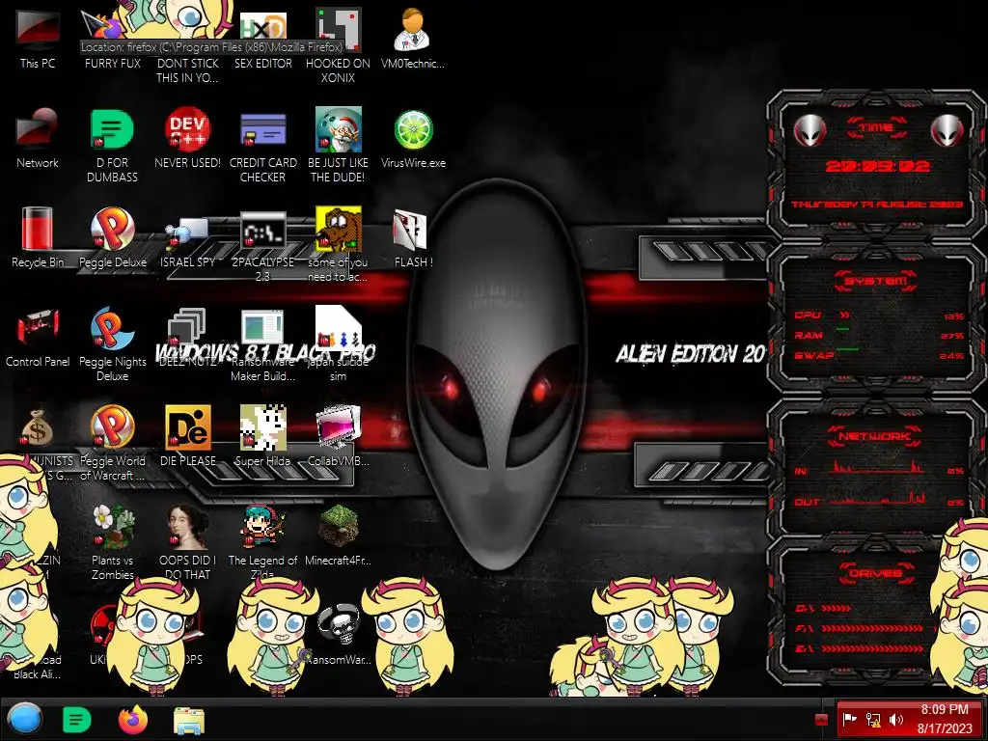Launch Firefox from the taskbar
The image size is (988, 741).
click(133, 720)
